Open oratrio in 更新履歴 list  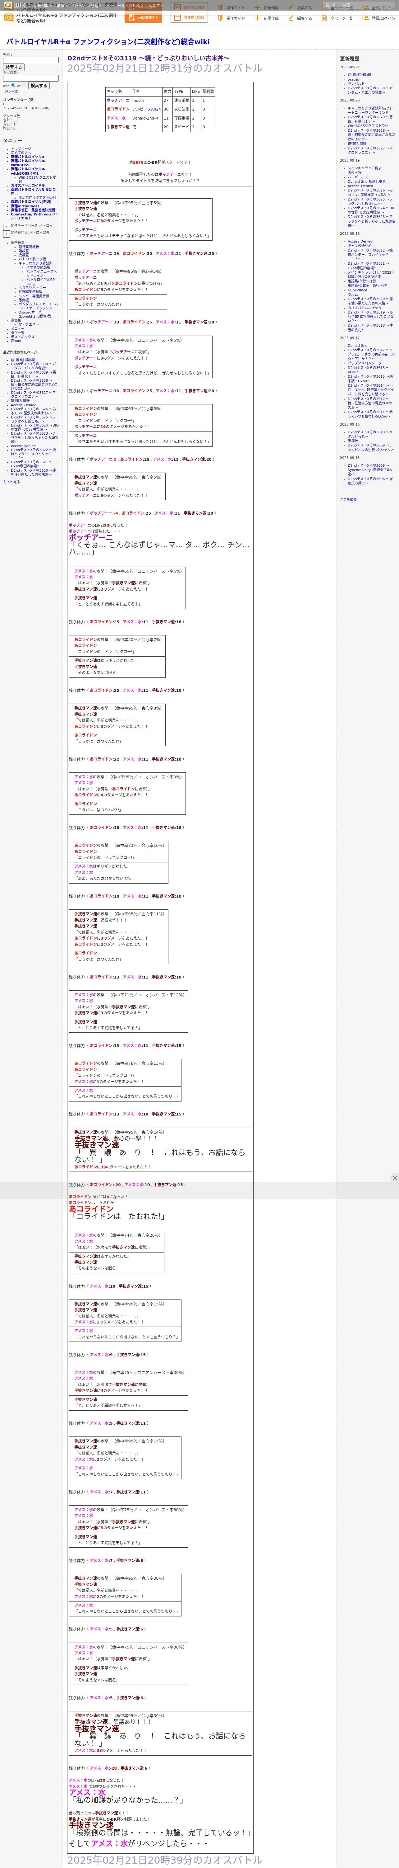(353, 79)
